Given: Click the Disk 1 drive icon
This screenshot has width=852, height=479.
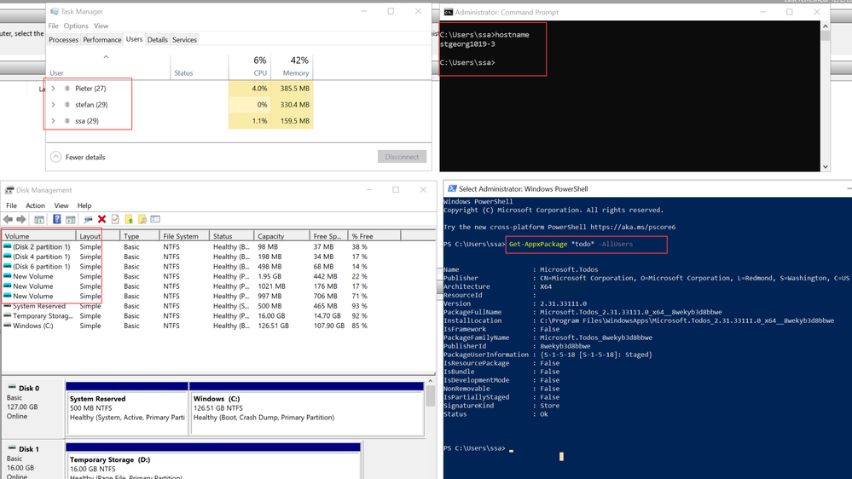Looking at the screenshot, I should [x=12, y=448].
